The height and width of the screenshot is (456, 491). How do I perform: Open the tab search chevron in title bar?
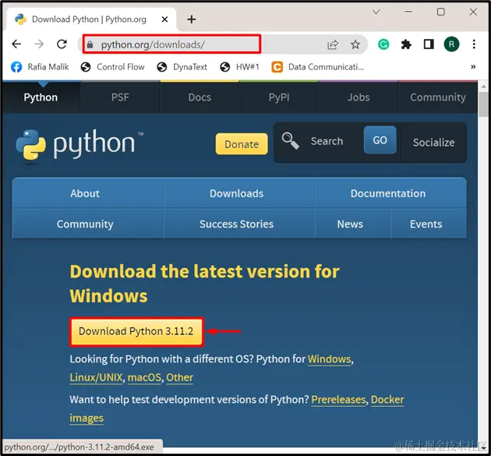click(376, 12)
